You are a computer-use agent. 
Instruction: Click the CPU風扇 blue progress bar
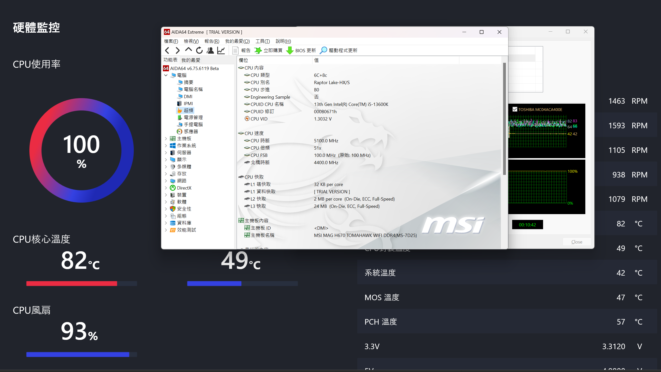tap(82, 354)
